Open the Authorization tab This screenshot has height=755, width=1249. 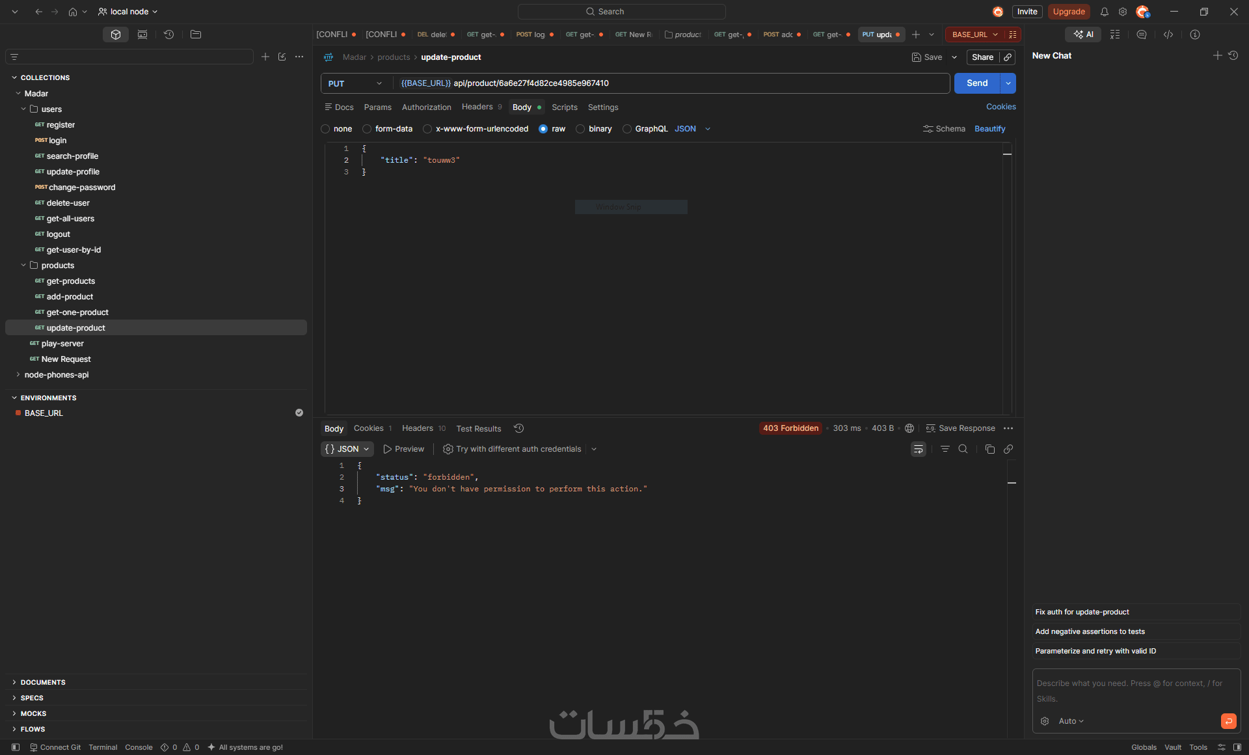(427, 107)
